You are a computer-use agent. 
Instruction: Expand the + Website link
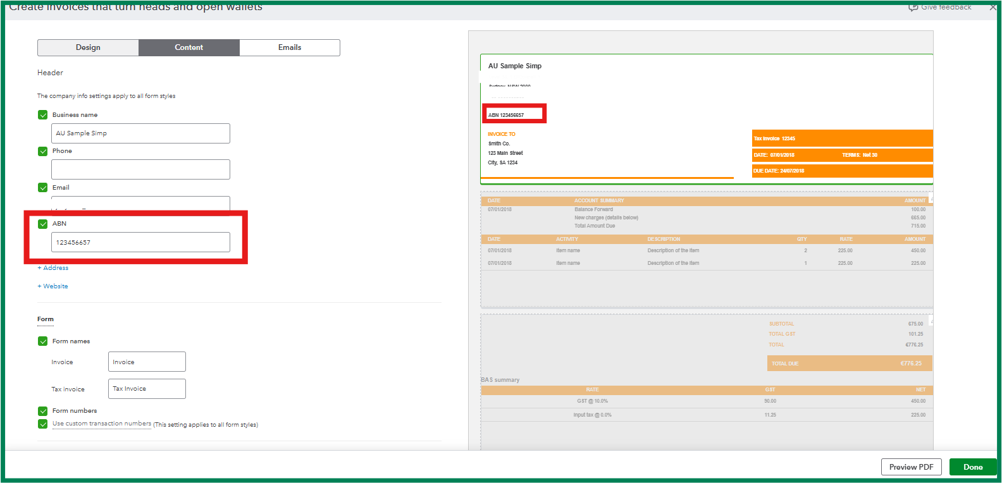click(53, 286)
